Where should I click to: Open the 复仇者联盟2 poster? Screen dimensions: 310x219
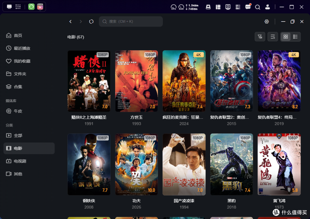pyautogui.click(x=232, y=81)
